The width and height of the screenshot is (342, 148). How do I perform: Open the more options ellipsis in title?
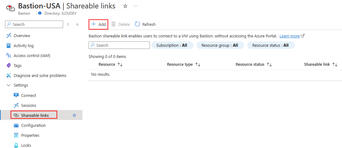[x=135, y=6]
